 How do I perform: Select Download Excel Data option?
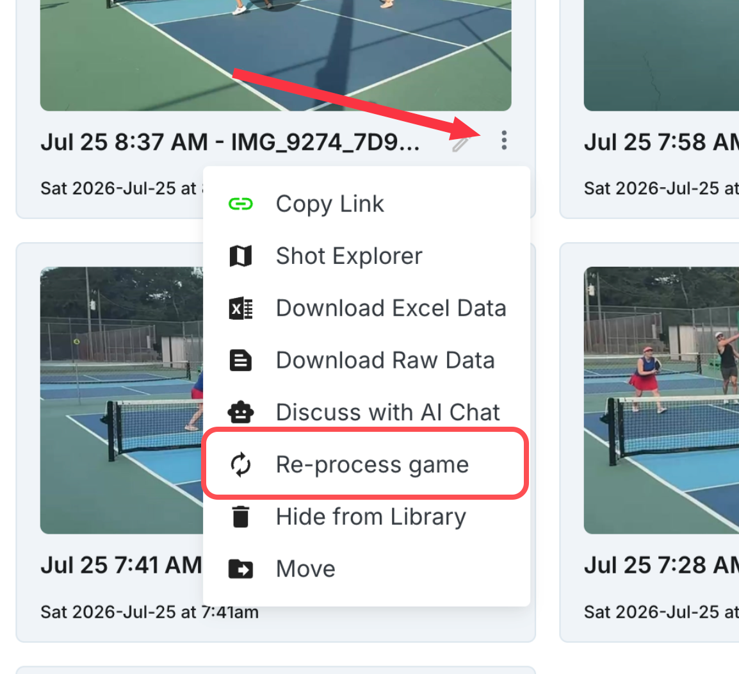click(366, 308)
